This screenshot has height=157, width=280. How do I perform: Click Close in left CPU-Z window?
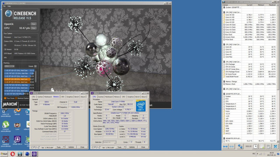[x=82, y=147]
